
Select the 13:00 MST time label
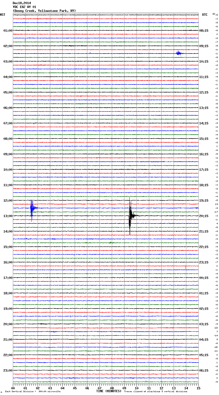[8, 216]
